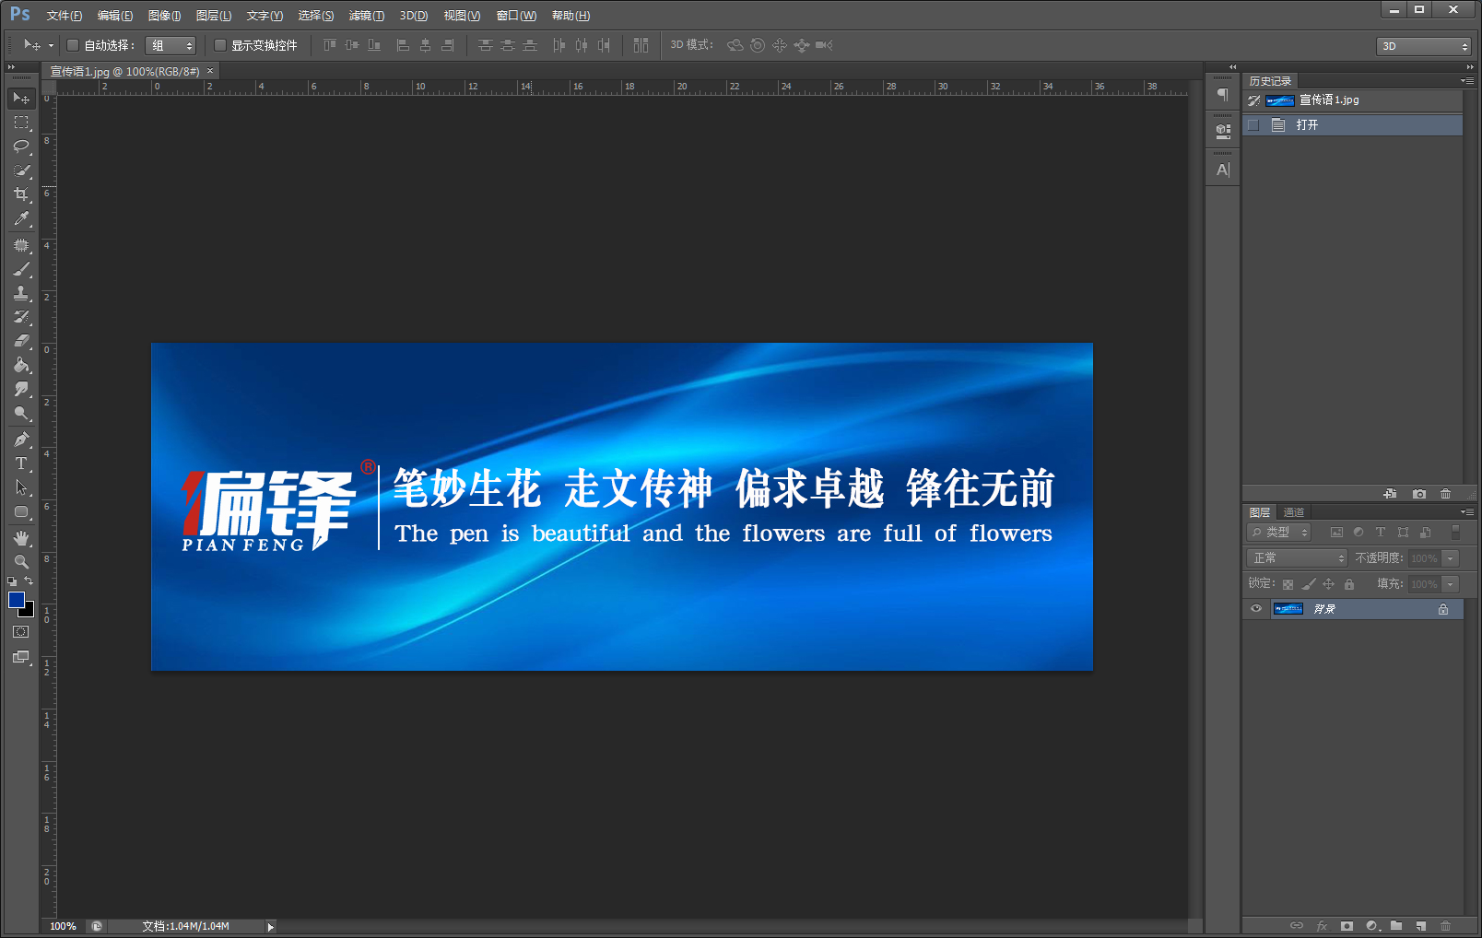Select the Rectangular Marquee tool
This screenshot has width=1482, height=938.
click(x=21, y=122)
